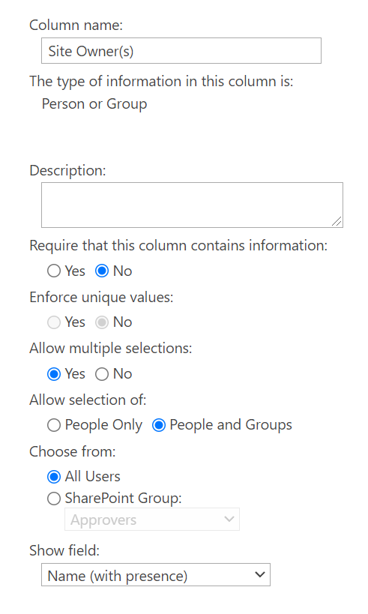Viewport: 368px width, 614px height.
Task: Select the People Only option
Action: point(54,425)
